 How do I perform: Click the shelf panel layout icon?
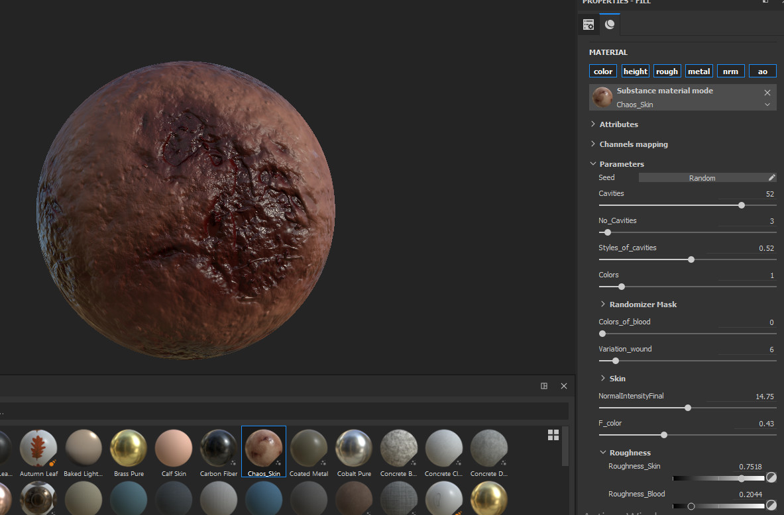tap(544, 386)
